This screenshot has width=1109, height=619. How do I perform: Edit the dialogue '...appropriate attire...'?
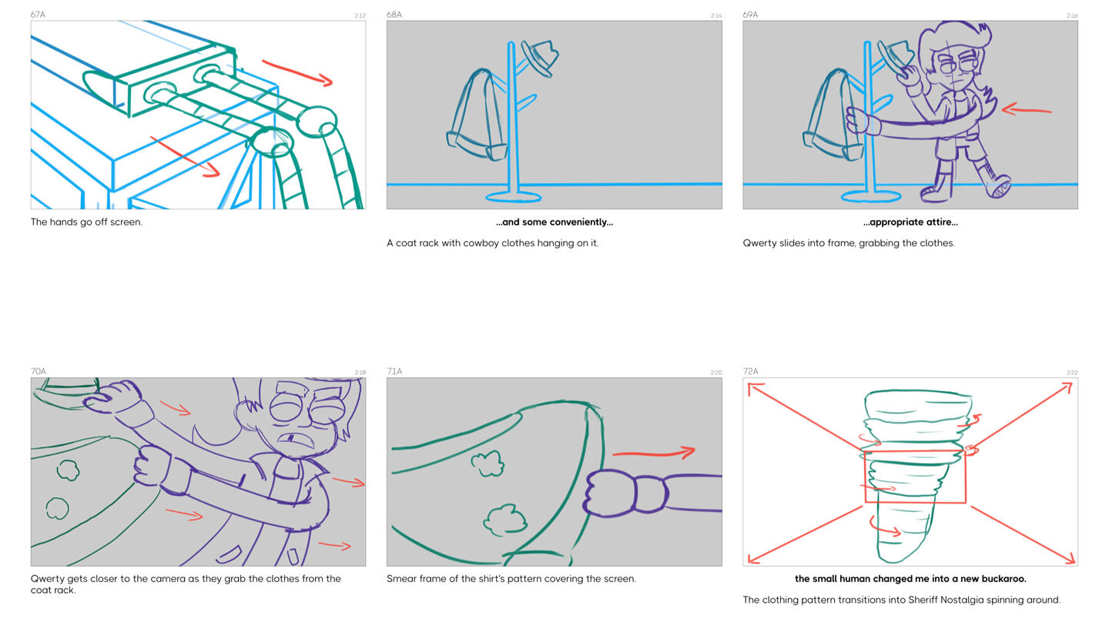pos(910,223)
